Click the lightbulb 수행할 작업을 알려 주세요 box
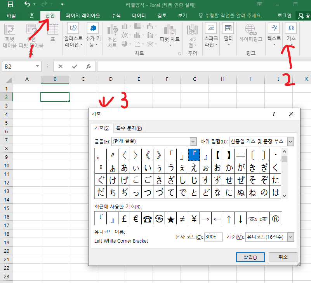Screen dimensions: 311x283 coord(230,16)
